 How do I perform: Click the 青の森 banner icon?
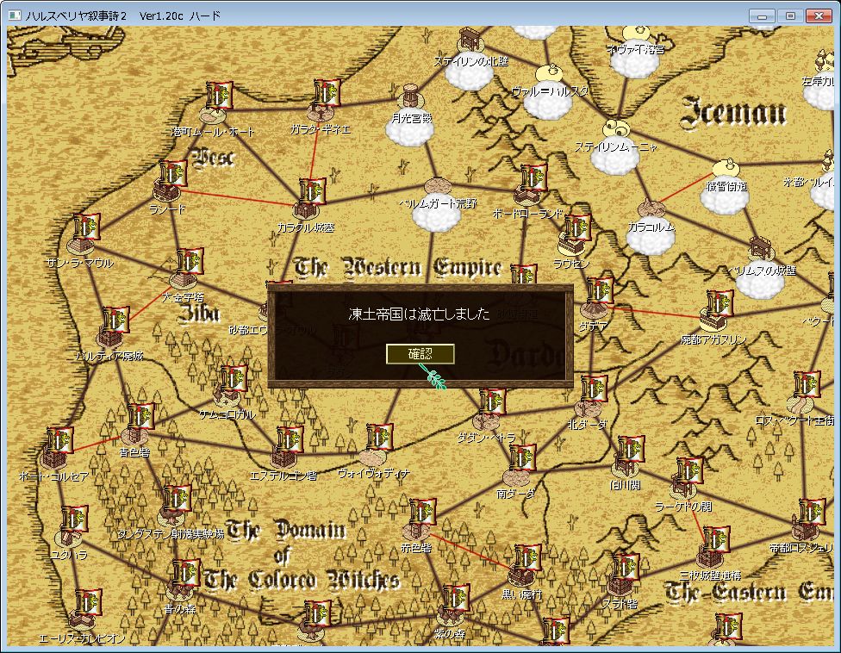187,574
